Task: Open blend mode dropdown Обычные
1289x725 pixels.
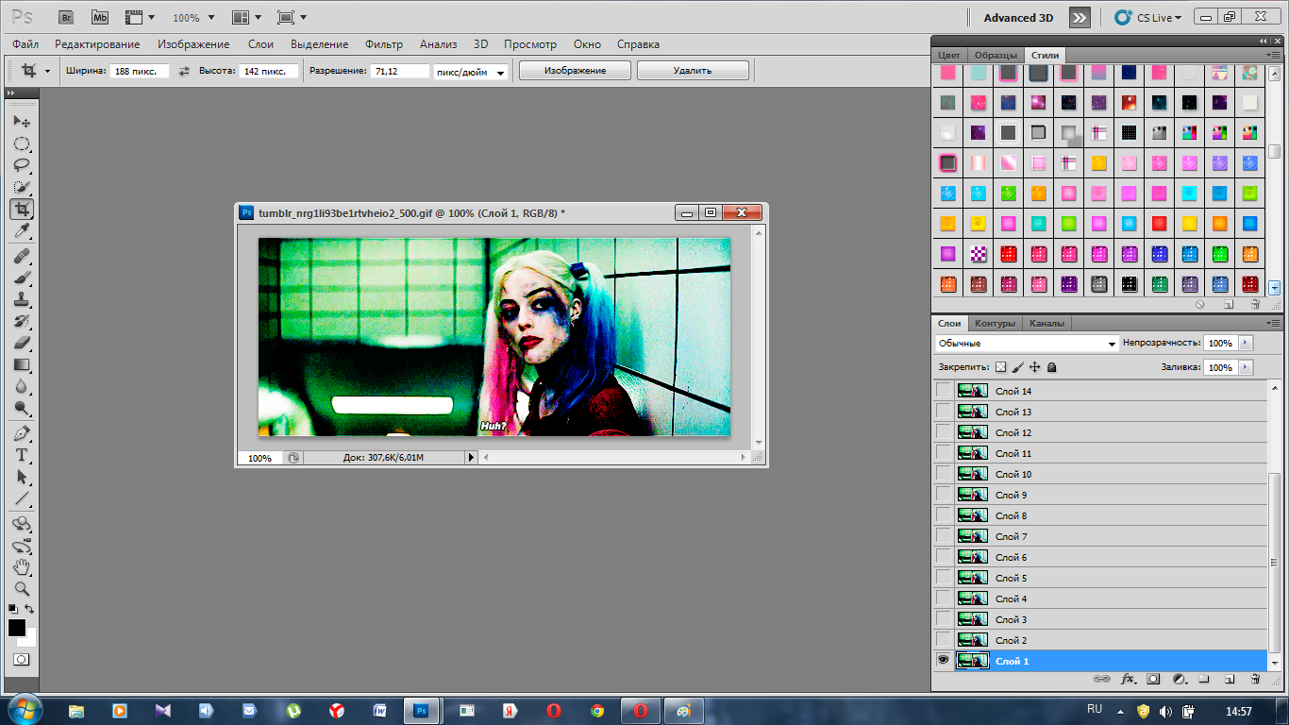Action: (1027, 344)
